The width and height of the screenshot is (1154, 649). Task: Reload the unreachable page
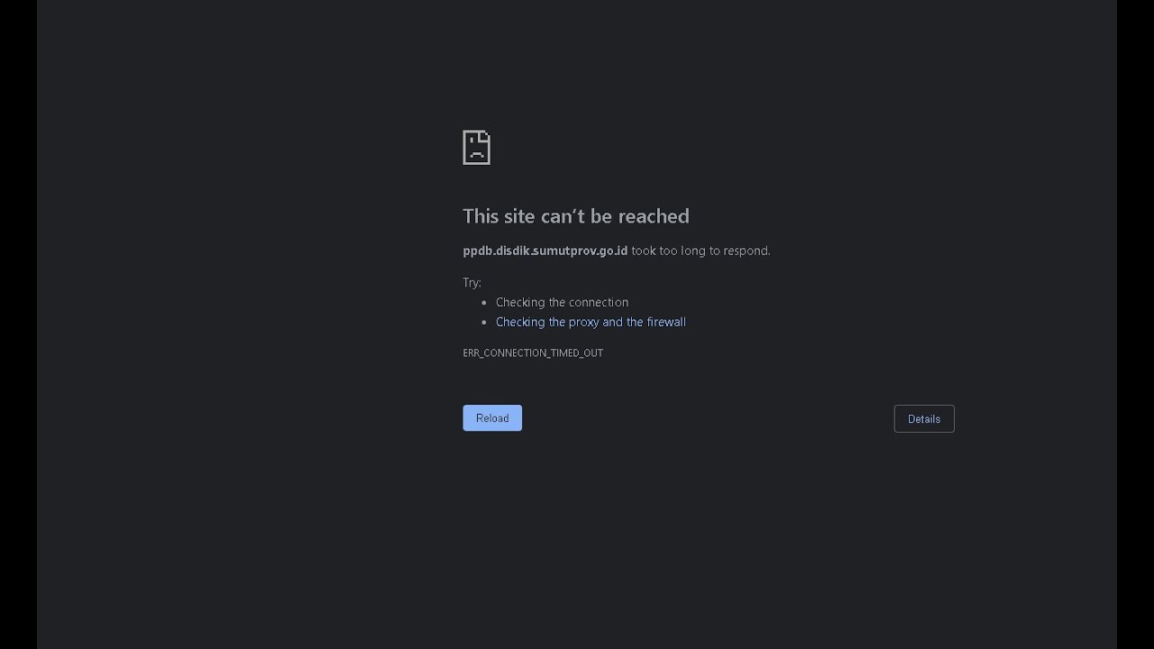(492, 418)
